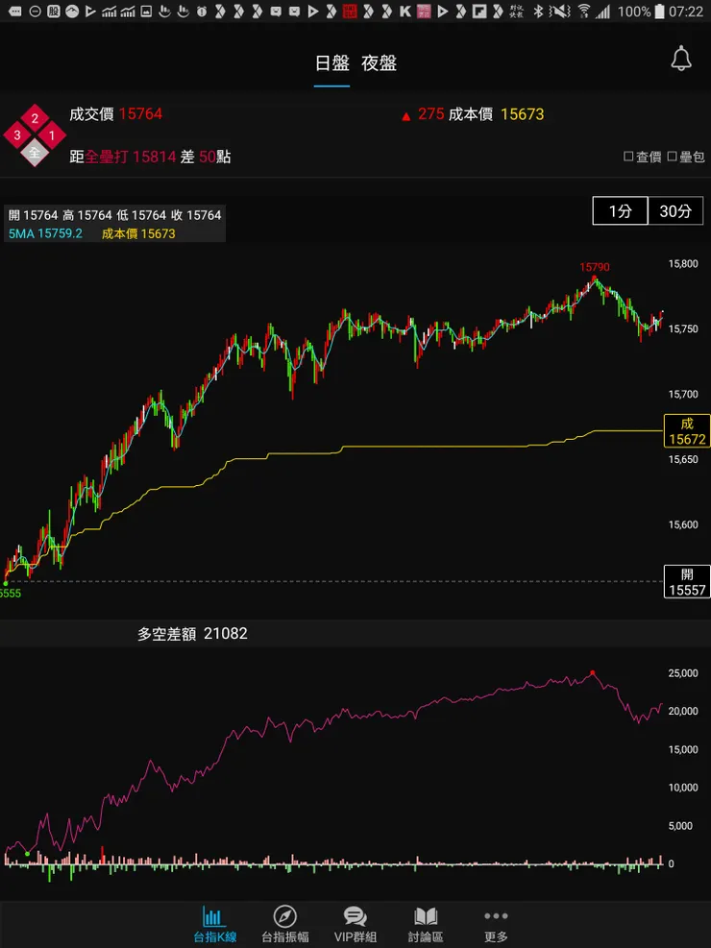
Task: Tap the 差 50點 text
Action: pos(206,158)
